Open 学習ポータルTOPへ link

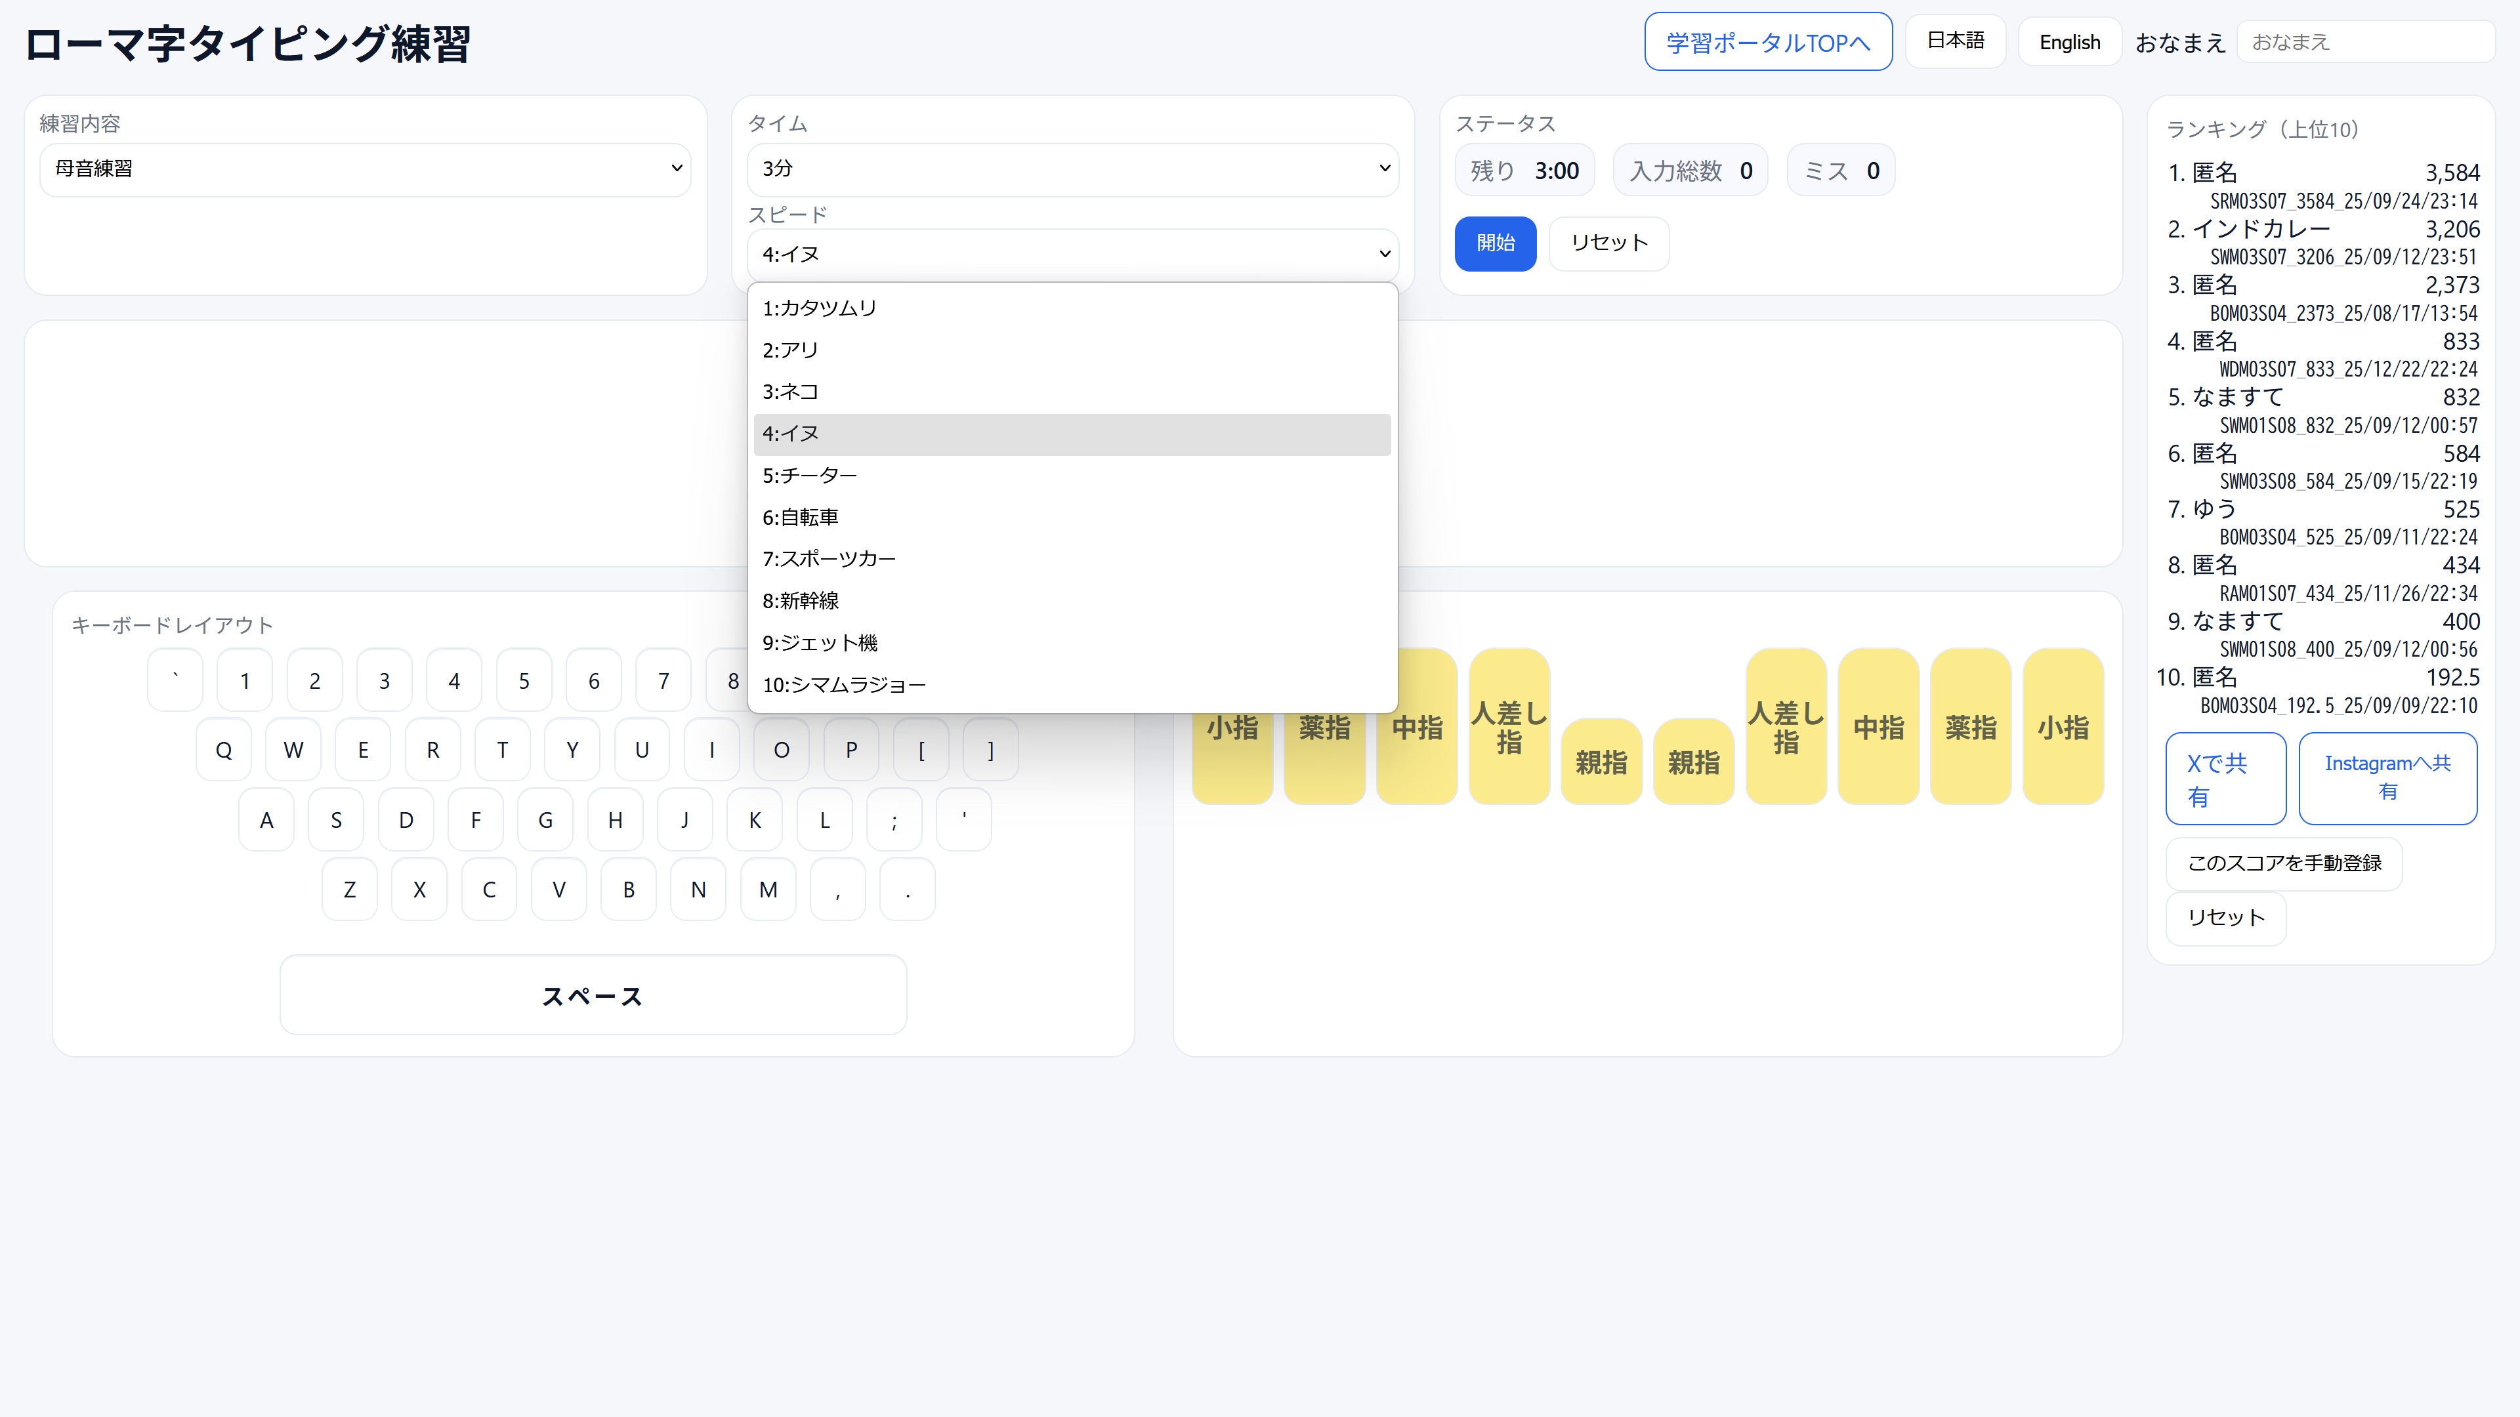(x=1768, y=42)
